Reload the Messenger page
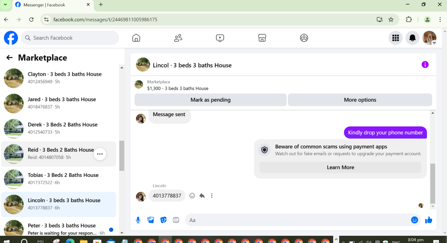Viewport: 447px width, 243px height. tap(31, 20)
